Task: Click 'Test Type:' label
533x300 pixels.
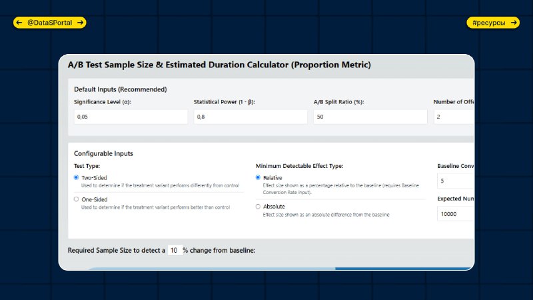Action: (87, 166)
